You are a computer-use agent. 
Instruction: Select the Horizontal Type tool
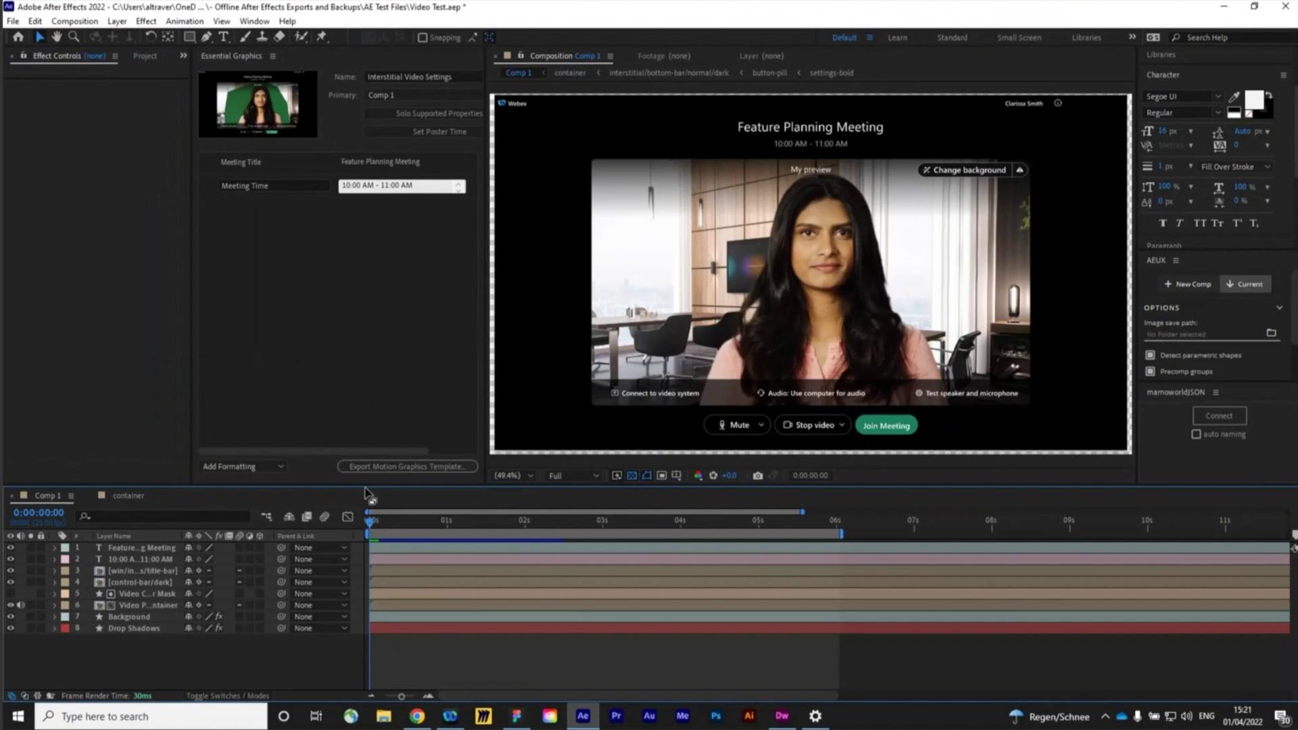pyautogui.click(x=224, y=37)
